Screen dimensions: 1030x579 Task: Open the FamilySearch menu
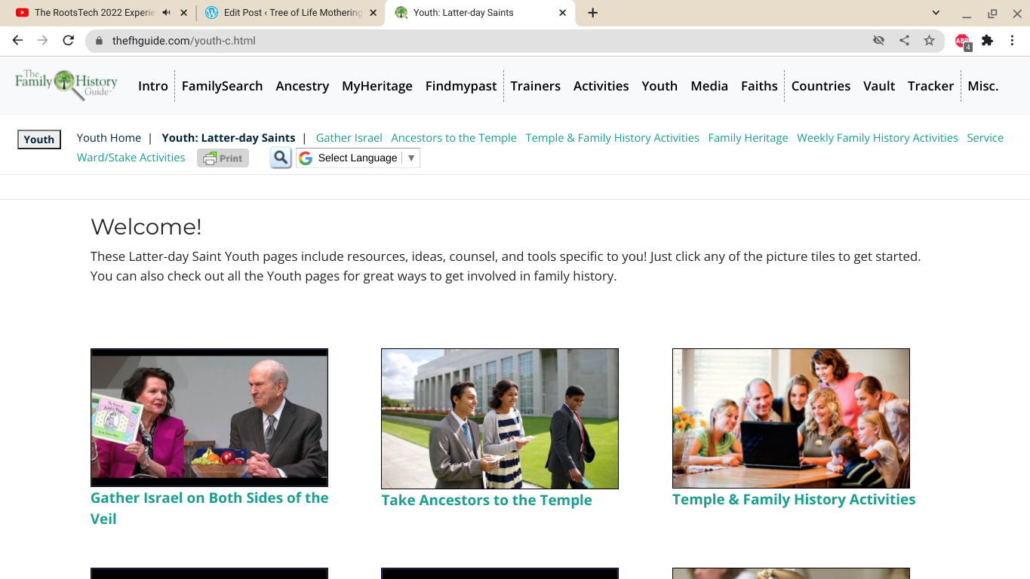coord(222,86)
